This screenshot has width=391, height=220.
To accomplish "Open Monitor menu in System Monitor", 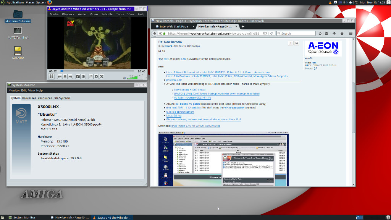I will 14,91.
